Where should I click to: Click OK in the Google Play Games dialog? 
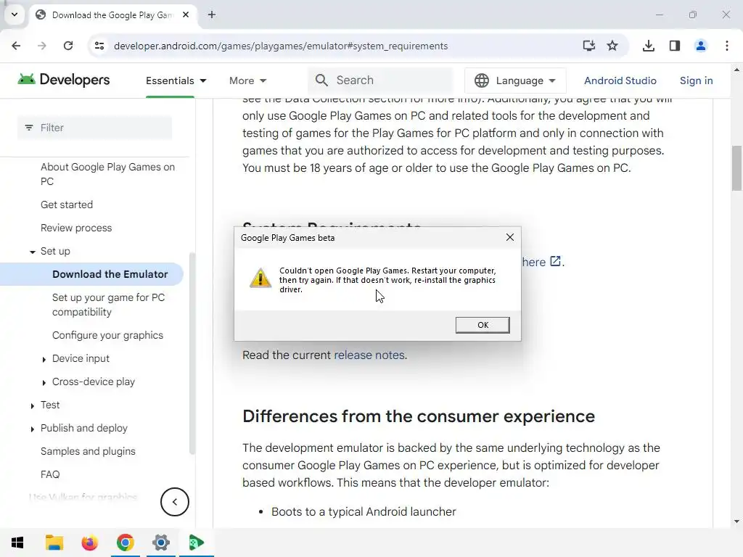483,325
